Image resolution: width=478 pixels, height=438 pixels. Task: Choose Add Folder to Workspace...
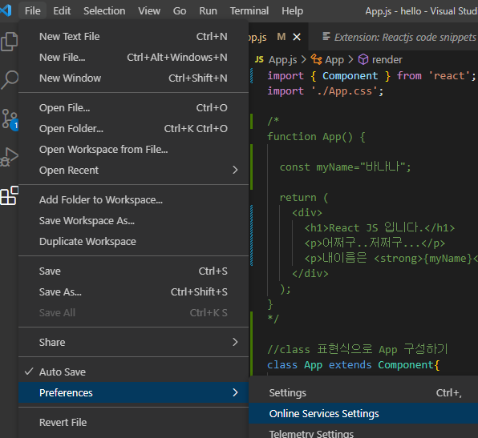[x=133, y=199]
